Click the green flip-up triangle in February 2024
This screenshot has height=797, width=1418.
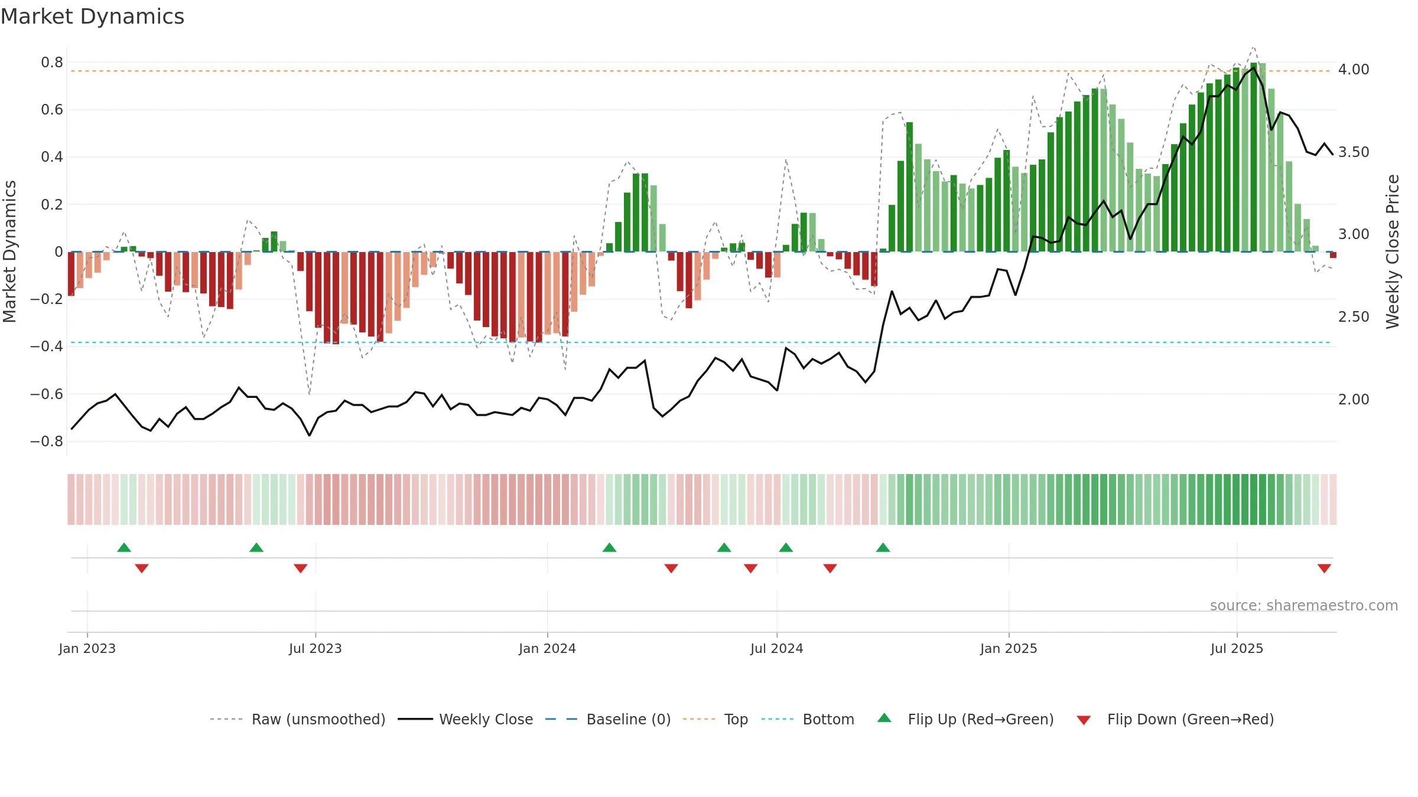(x=610, y=548)
